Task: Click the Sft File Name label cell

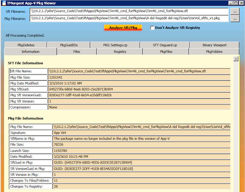Action: click(28, 71)
